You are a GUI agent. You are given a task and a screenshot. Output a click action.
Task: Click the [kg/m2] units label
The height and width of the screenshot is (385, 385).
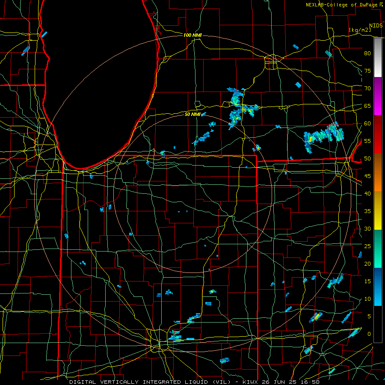click(360, 30)
